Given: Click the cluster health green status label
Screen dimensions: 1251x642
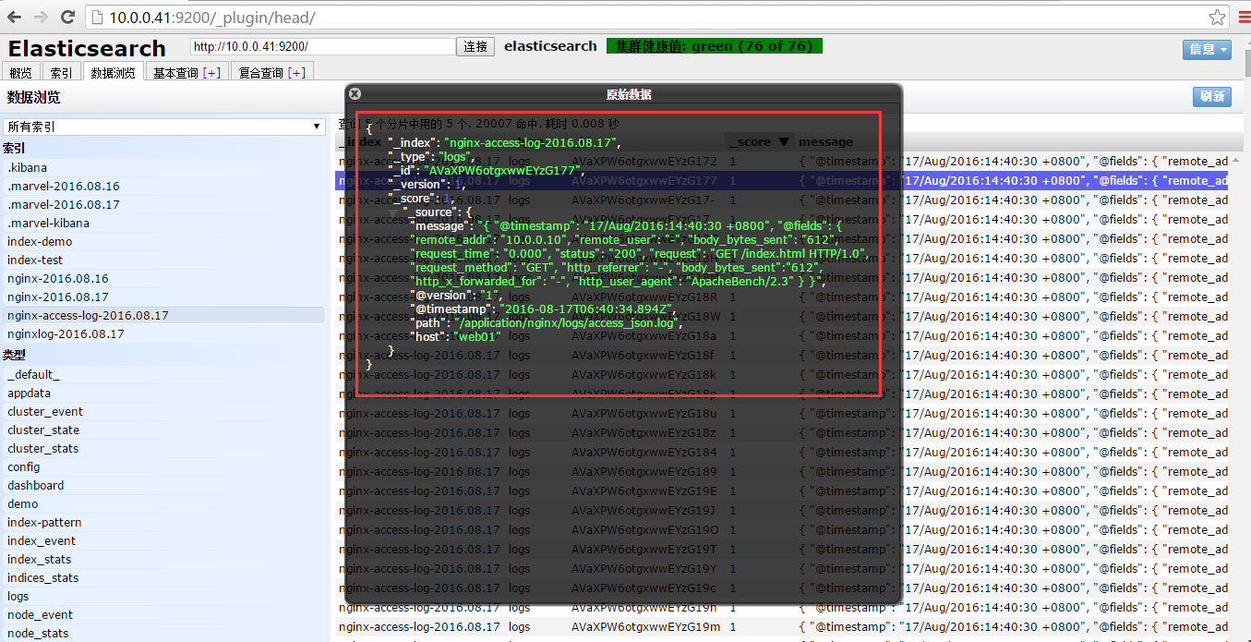Looking at the screenshot, I should [x=714, y=46].
